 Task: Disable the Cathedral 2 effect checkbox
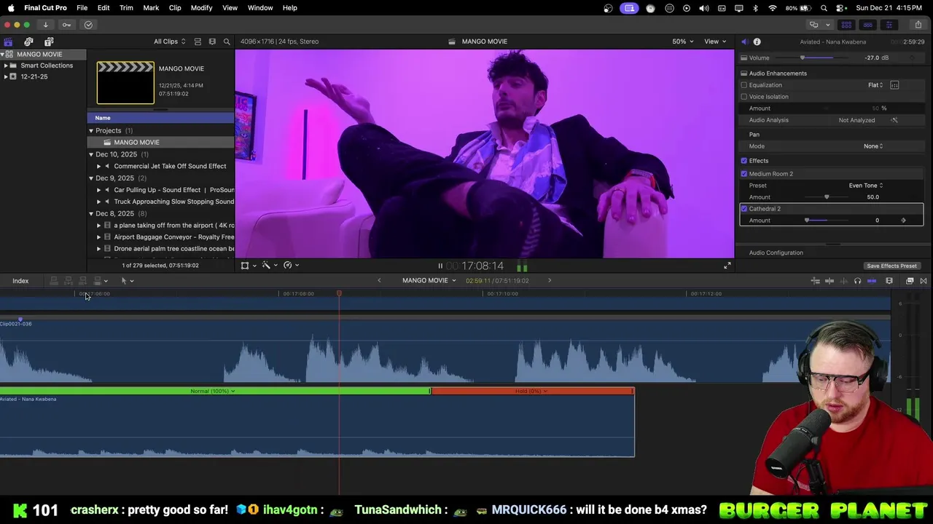744,209
